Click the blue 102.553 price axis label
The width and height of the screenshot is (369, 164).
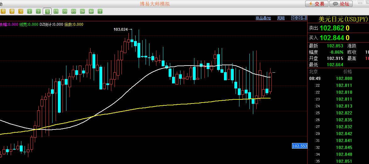[299, 146]
